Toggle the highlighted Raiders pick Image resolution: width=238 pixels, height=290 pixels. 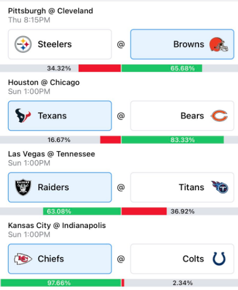click(x=60, y=187)
